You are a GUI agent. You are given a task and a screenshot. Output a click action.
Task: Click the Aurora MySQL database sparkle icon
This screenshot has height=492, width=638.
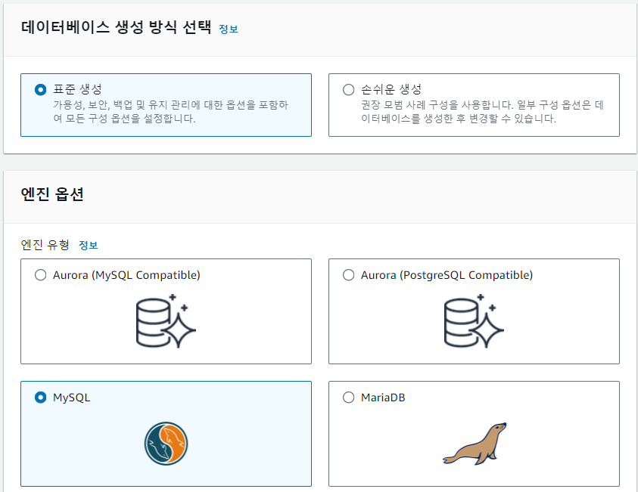[x=166, y=321]
